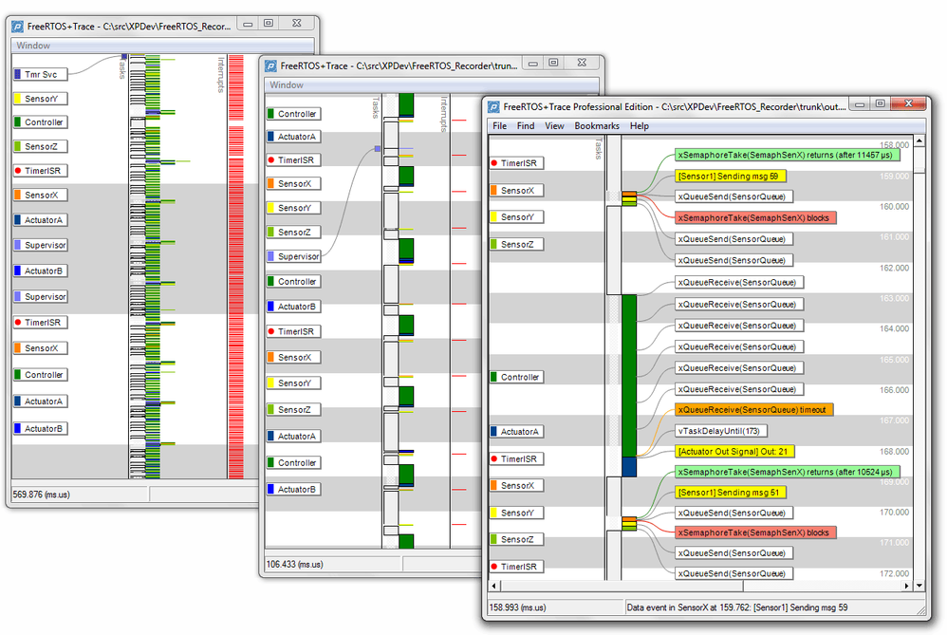Image resolution: width=947 pixels, height=635 pixels.
Task: Click the 106.433 (ms.us) status bar time in middle window
Action: (295, 565)
